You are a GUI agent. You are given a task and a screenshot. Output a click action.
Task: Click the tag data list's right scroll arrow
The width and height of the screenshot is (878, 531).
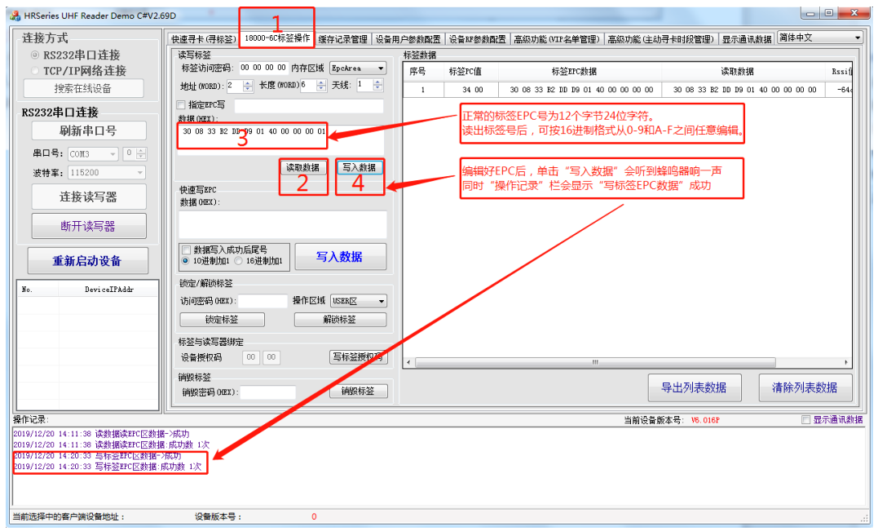tap(846, 362)
